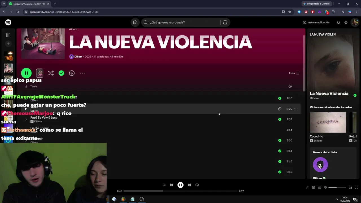Viewport: 361px width, 203px height.
Task: Toggle the album saved checkmark
Action: pos(61,73)
